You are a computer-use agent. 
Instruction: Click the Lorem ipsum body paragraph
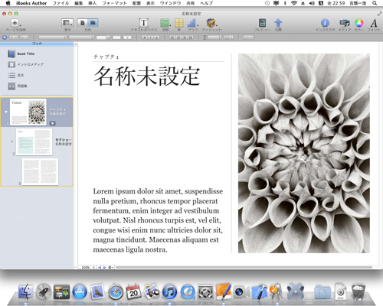point(158,220)
